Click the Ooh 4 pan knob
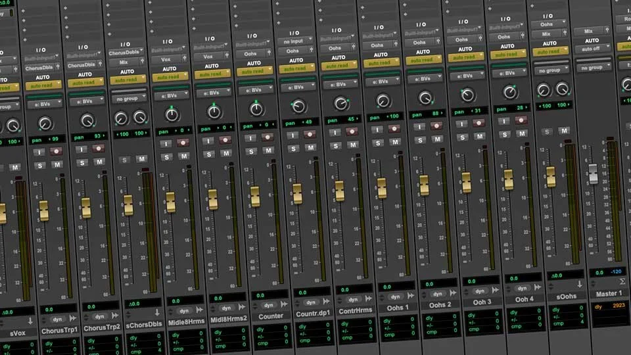Viewport: 631px width, 355px height. coord(510,92)
